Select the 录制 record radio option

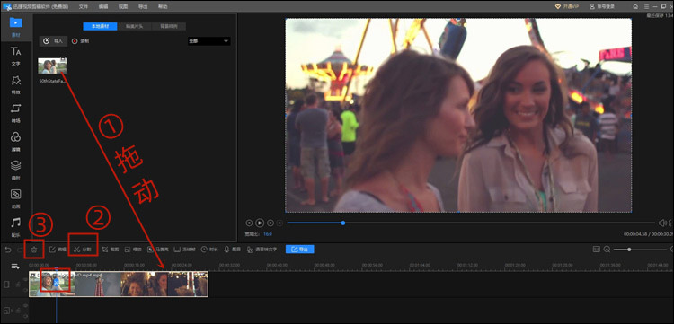pyautogui.click(x=80, y=41)
